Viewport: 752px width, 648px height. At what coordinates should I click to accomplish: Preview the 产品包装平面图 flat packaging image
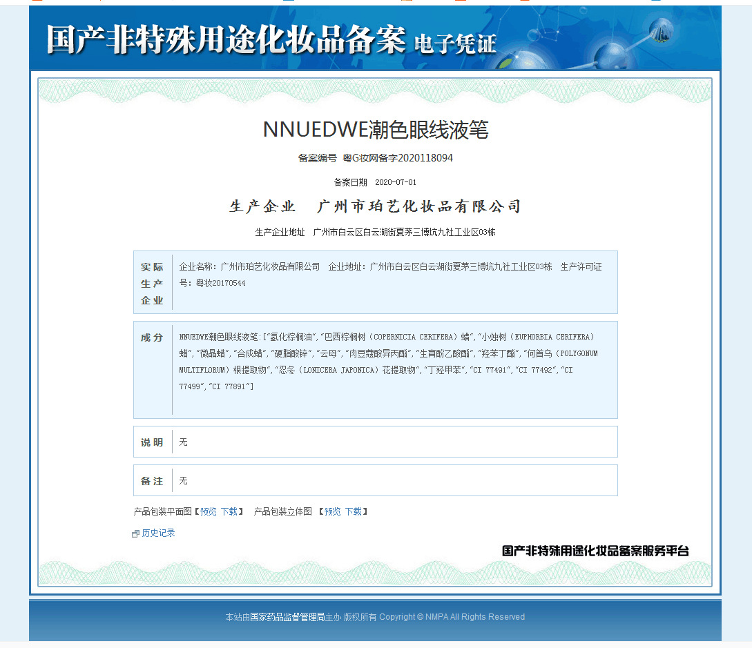click(208, 511)
